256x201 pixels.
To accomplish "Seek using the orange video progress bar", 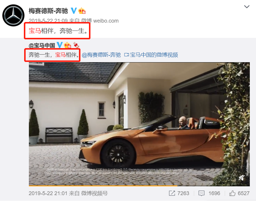I will tap(139, 185).
